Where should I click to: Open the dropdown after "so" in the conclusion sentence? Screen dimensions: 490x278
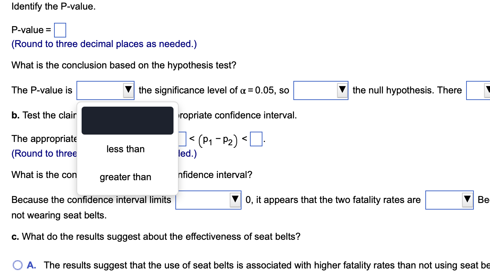320,90
